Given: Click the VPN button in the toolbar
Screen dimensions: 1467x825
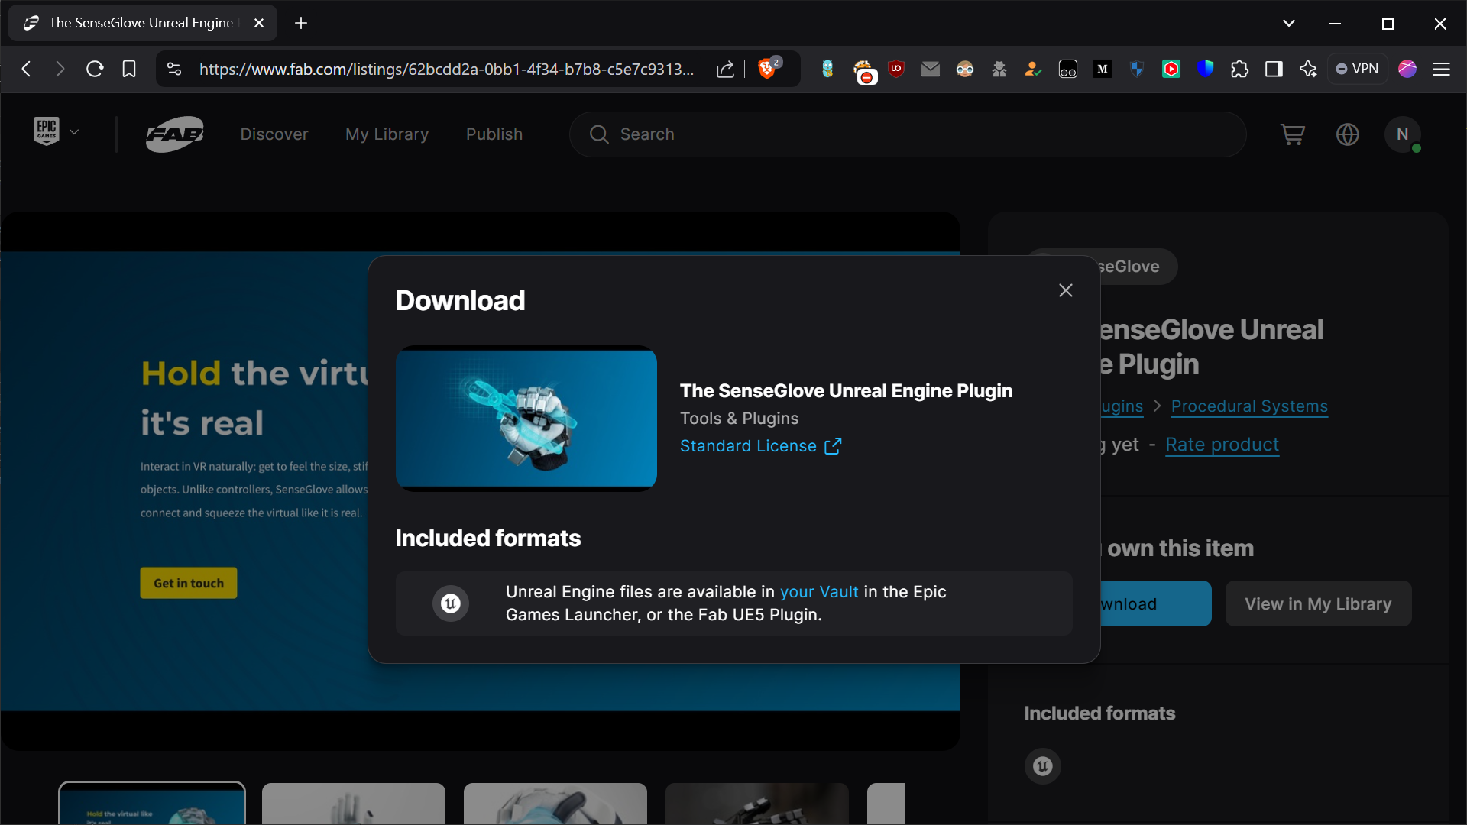Looking at the screenshot, I should click(x=1358, y=69).
